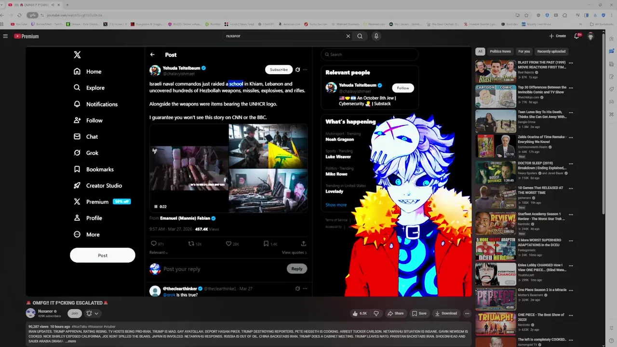Open three-dot menu on the post
Viewport: 617px width, 347px height.
(x=305, y=69)
